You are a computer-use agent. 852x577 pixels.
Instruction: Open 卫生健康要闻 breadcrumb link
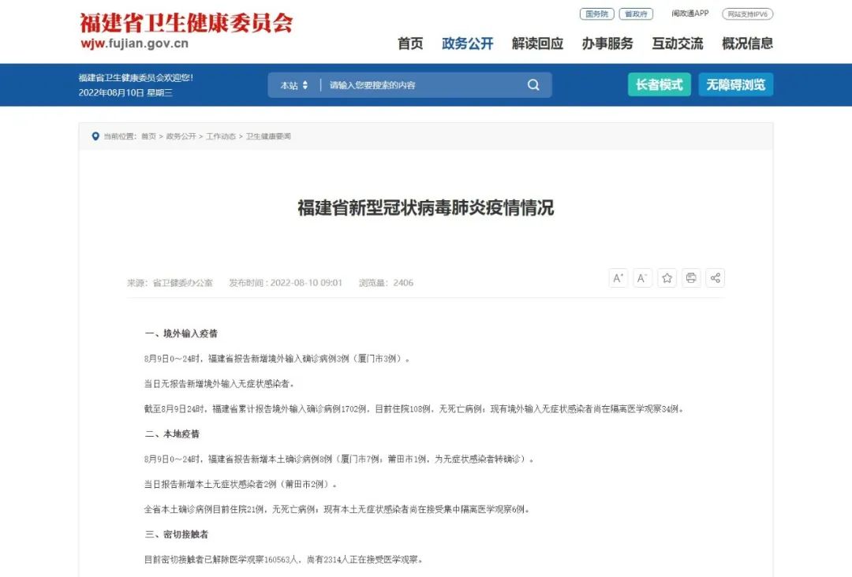pyautogui.click(x=268, y=136)
